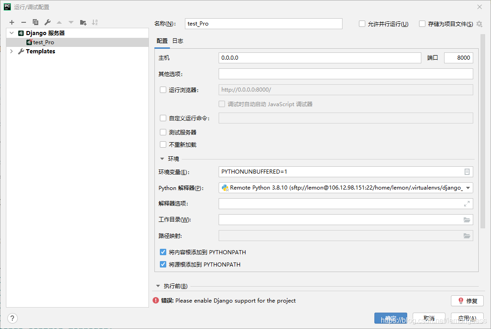Image resolution: width=491 pixels, height=329 pixels.
Task: Enable 允许并行运行 checkbox
Action: click(x=362, y=24)
